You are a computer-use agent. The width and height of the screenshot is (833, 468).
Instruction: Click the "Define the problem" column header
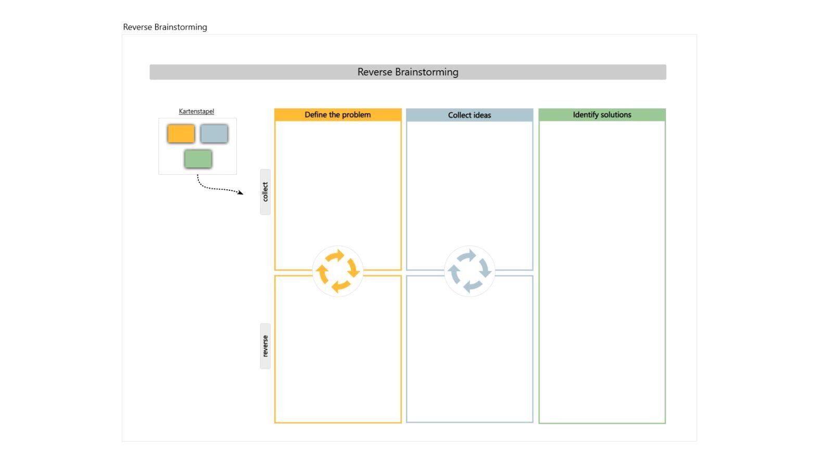tap(338, 115)
